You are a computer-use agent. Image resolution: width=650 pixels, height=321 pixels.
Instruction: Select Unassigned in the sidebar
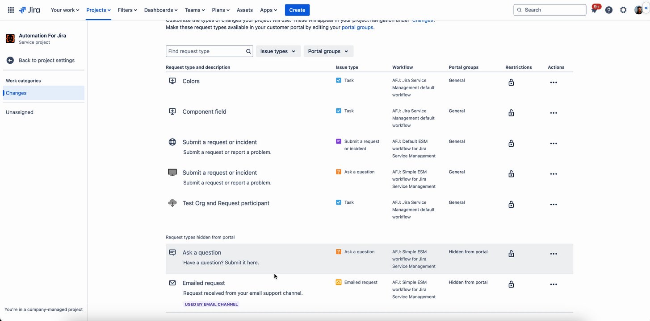coord(20,112)
